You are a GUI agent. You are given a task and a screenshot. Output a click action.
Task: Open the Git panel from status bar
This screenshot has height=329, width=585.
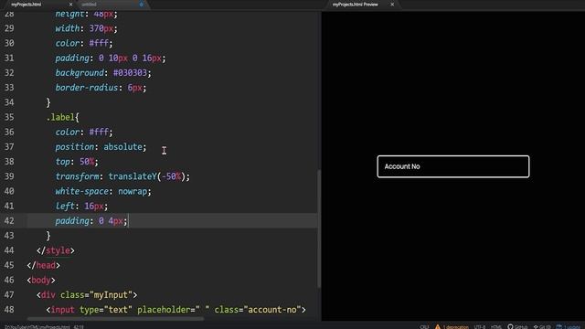click(x=542, y=327)
